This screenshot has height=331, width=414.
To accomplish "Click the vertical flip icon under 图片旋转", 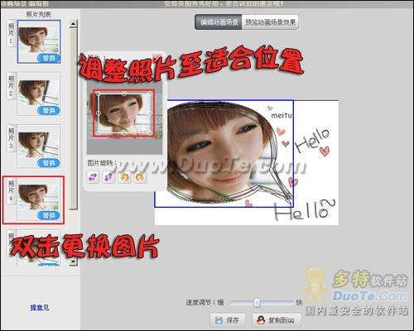I will [108, 177].
